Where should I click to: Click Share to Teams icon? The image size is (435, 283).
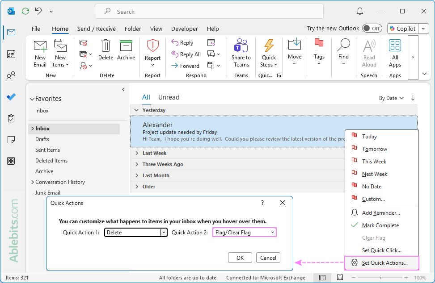tap(241, 54)
